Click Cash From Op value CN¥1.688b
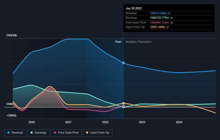The width and height of the screenshot is (220, 140). [x=157, y=27]
